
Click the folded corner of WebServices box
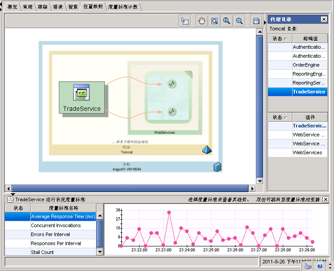189,74
